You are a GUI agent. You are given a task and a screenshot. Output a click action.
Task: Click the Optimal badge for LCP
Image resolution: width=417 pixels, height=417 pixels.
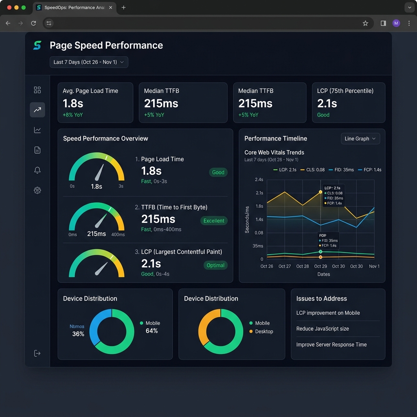coord(215,265)
